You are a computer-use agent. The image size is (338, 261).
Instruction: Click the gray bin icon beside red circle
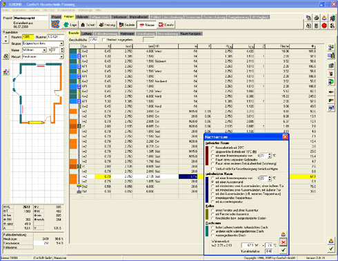(317, 25)
